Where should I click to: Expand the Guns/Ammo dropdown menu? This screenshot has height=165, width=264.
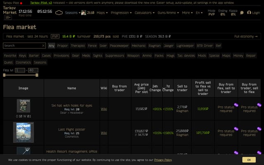(x=168, y=13)
